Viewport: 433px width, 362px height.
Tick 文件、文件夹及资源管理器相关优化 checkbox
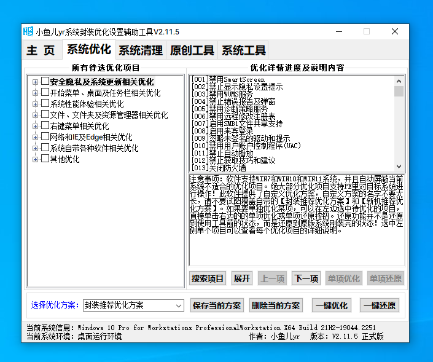click(x=45, y=115)
